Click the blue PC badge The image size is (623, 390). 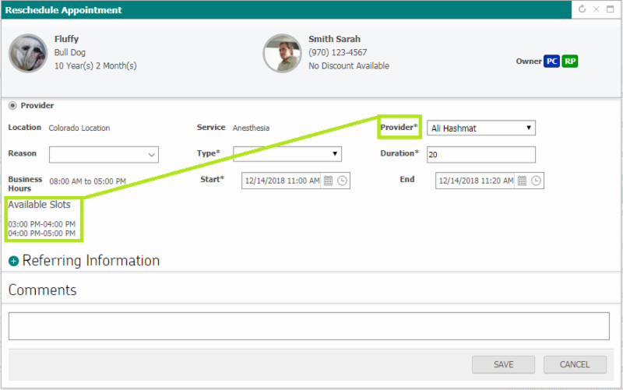tap(551, 61)
